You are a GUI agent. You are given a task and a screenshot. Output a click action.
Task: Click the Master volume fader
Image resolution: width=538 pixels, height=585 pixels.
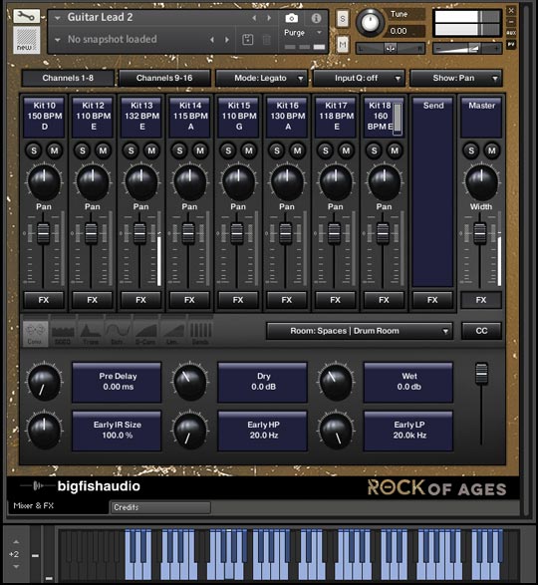pos(480,233)
